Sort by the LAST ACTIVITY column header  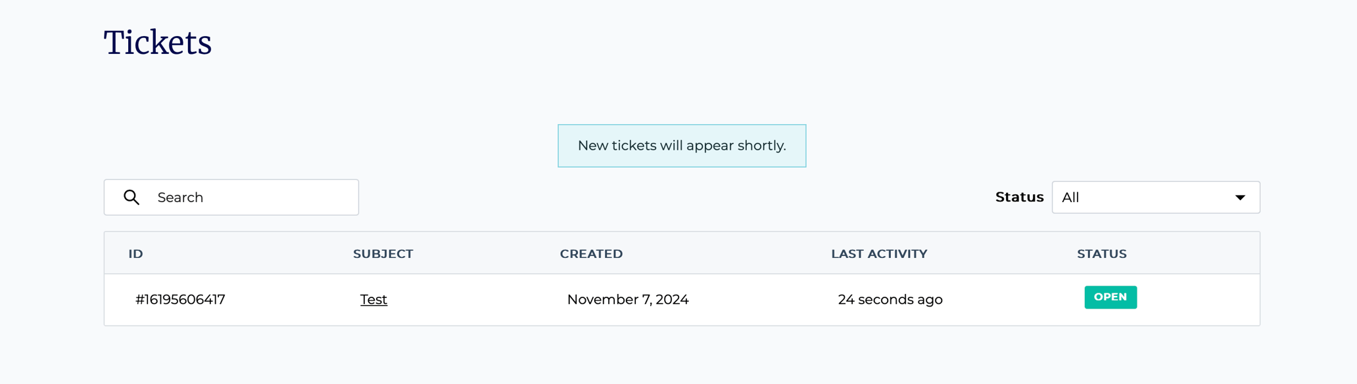pyautogui.click(x=879, y=254)
